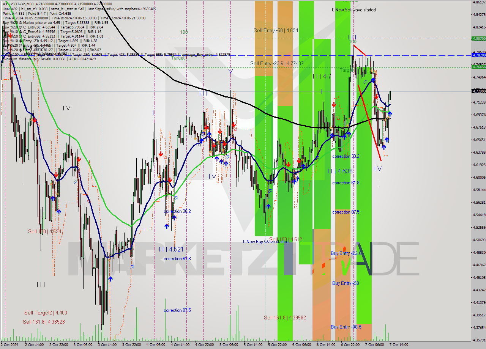The height and width of the screenshot is (349, 486).
Task: Click the 'I I I 4.7' wave label
Action: click(322, 76)
